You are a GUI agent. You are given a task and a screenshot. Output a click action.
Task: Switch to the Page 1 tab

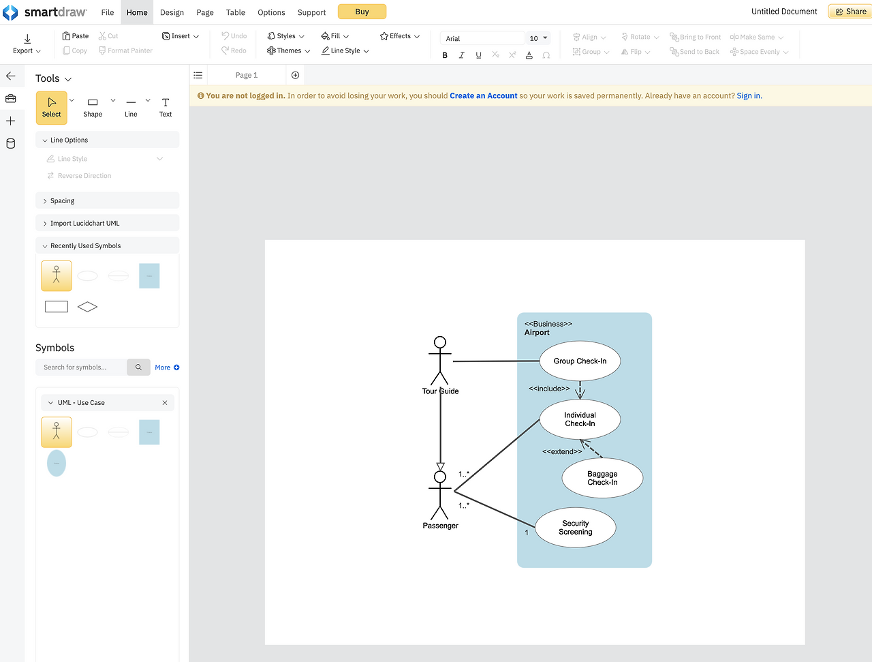[x=247, y=75]
